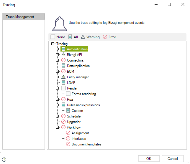Confirm settings with the OK button
The width and height of the screenshot is (190, 164).
click(x=149, y=158)
